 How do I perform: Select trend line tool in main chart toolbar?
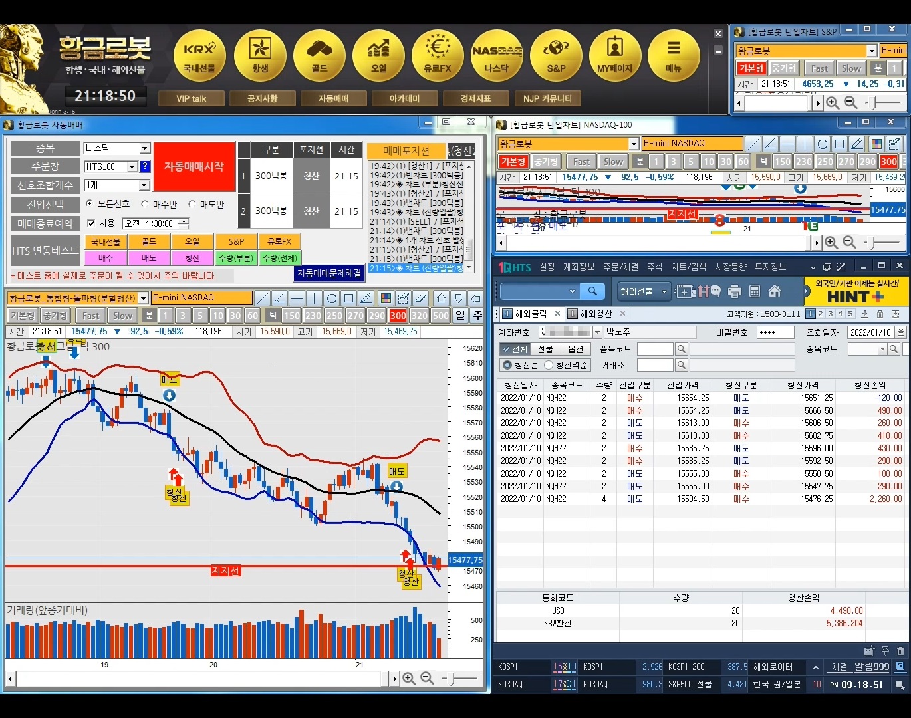pos(263,298)
